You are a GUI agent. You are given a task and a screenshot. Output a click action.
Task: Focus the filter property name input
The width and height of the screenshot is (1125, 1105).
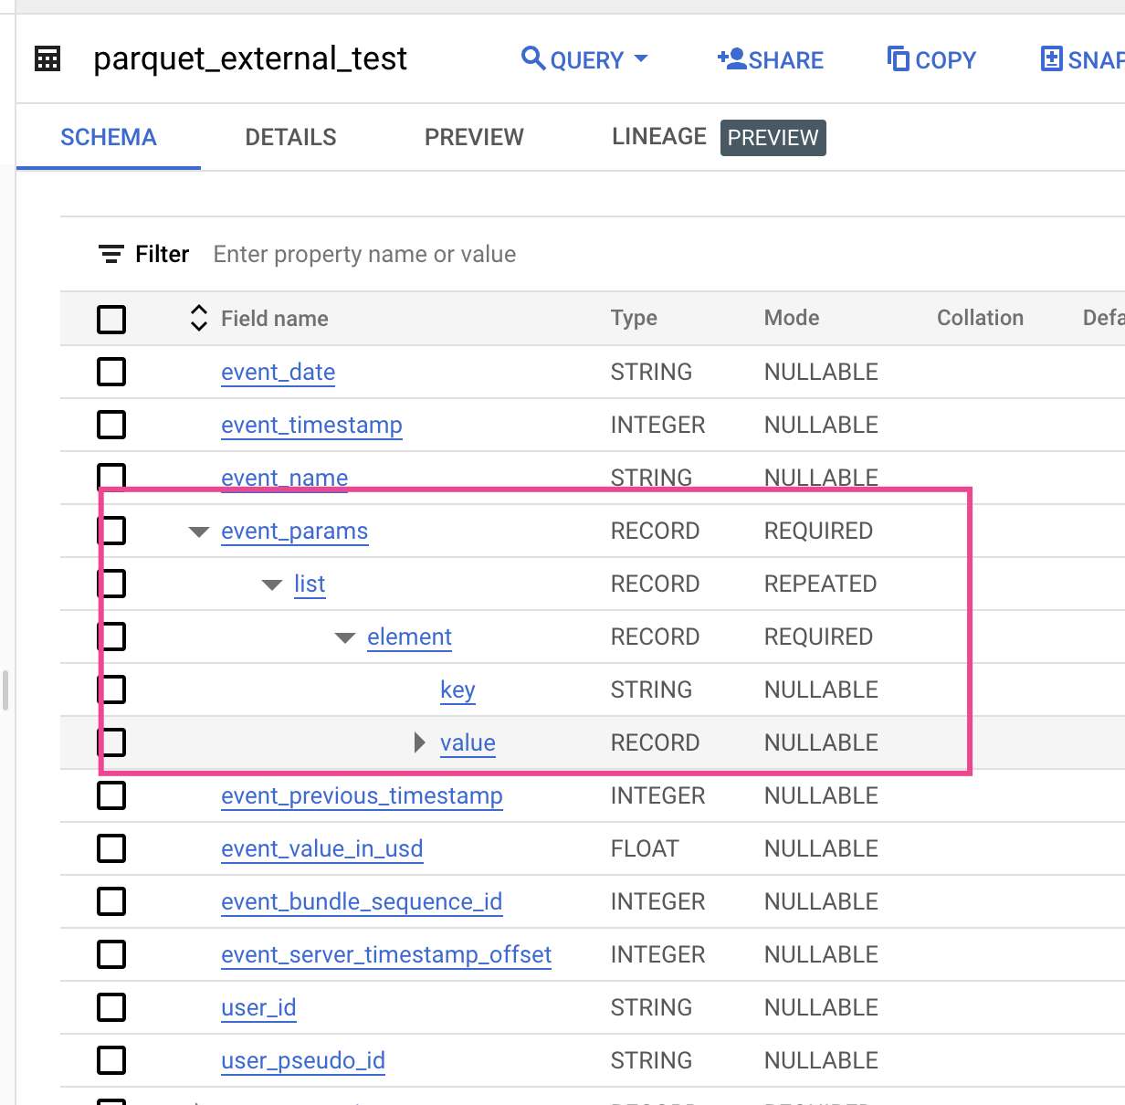point(365,254)
